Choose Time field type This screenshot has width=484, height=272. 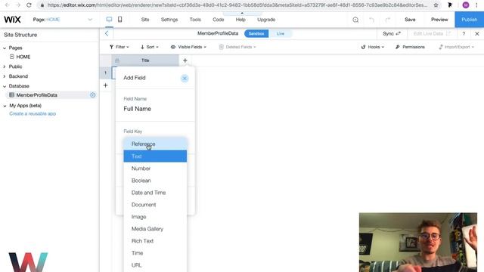point(155,253)
